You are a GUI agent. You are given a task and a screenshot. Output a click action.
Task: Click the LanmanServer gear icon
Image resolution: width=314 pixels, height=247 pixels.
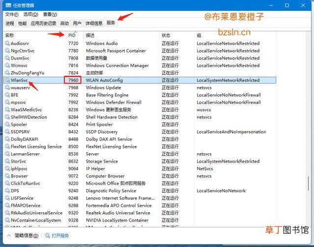(x=7, y=154)
